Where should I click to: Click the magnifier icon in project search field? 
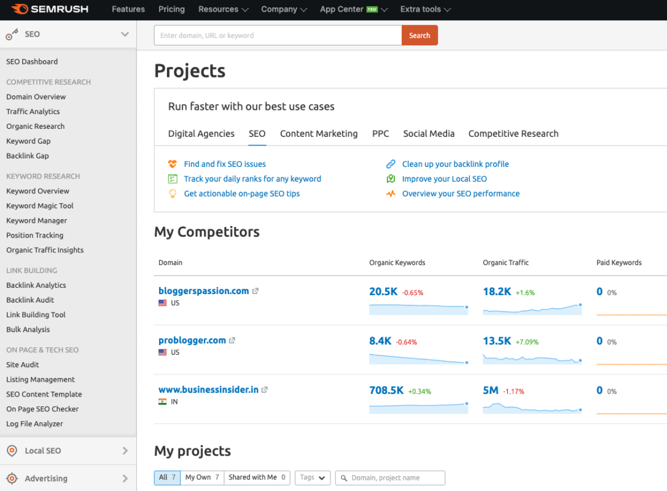[344, 478]
